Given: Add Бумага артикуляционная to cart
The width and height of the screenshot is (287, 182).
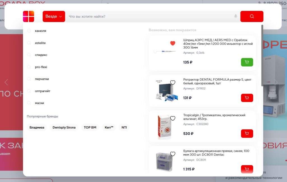Looking at the screenshot, I should (247, 169).
